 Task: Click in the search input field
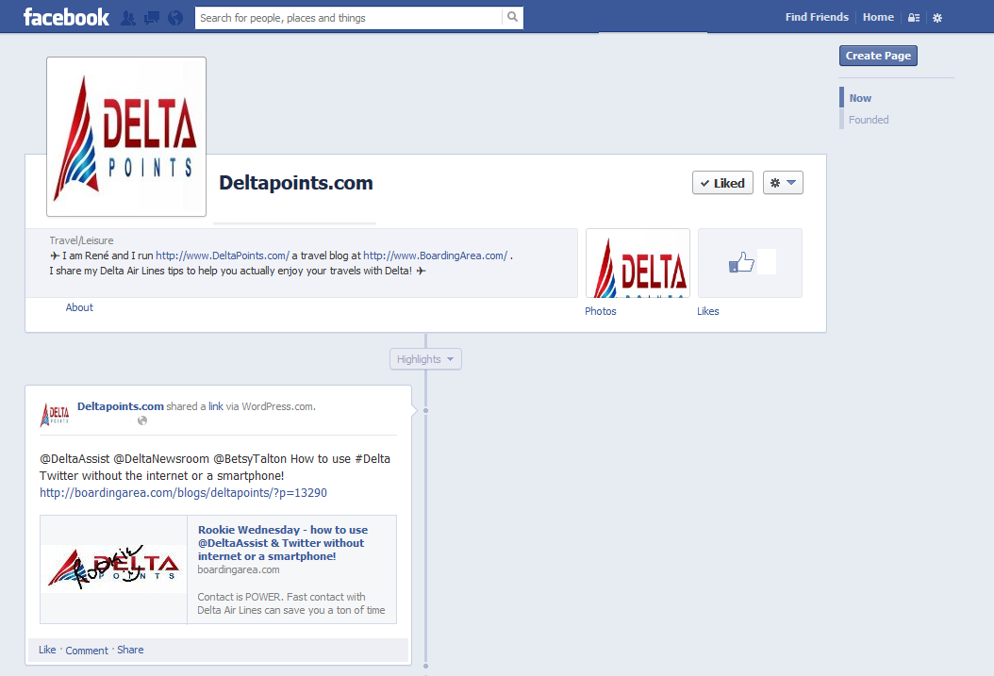(349, 18)
